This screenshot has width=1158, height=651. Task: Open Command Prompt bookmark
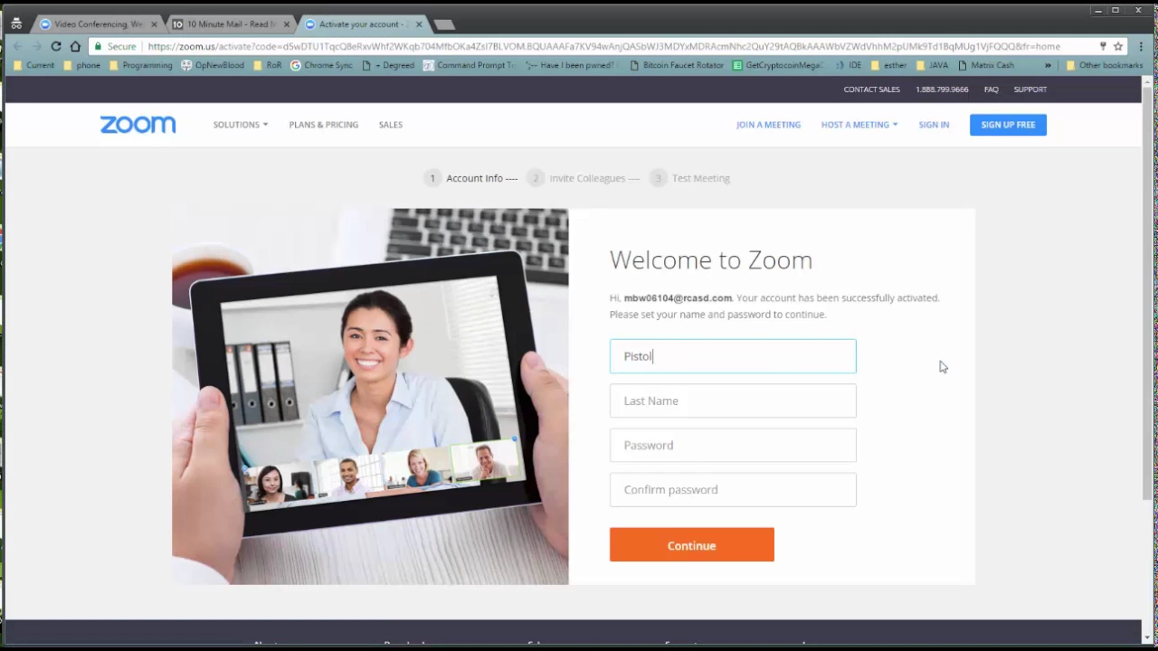469,65
